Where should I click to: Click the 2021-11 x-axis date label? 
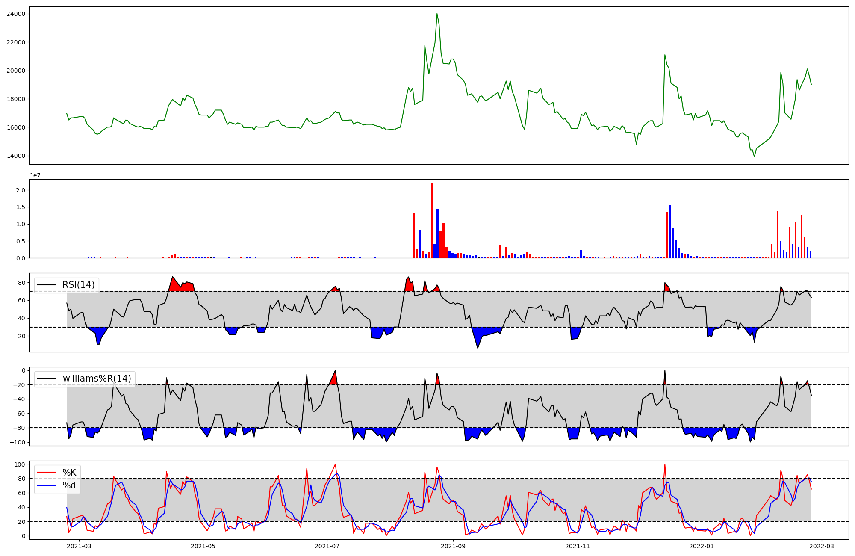pos(578,546)
